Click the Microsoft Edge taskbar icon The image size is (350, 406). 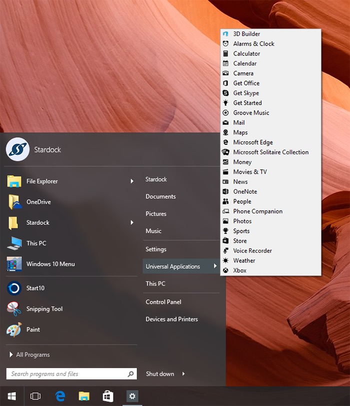[60, 396]
